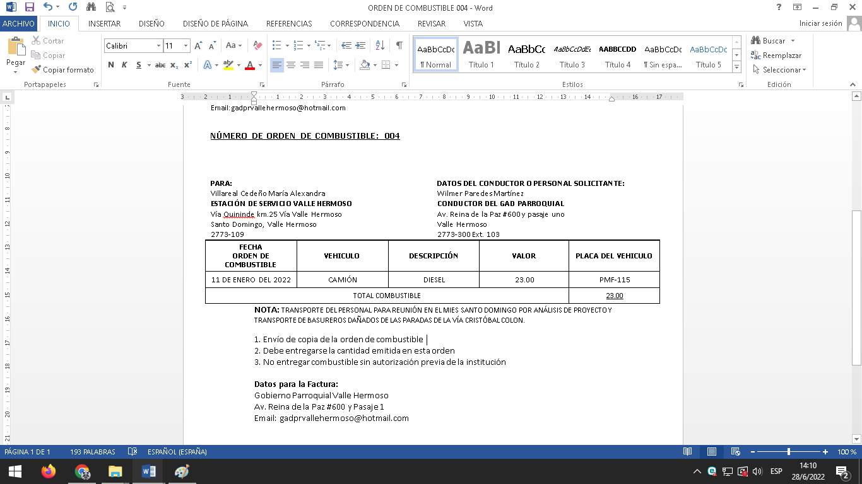The width and height of the screenshot is (862, 484).
Task: Click the Bullets list icon
Action: pos(276,45)
